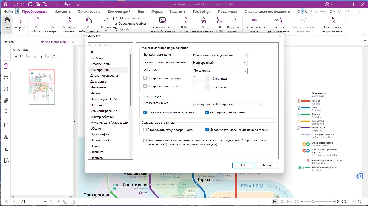Viewport: 368px width, 206px height.
Task: Open the Pages thumbnails panel icon
Action: click(x=6, y=66)
